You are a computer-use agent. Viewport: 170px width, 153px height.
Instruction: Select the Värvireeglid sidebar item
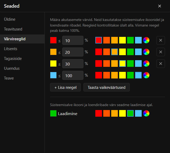click(x=22, y=39)
